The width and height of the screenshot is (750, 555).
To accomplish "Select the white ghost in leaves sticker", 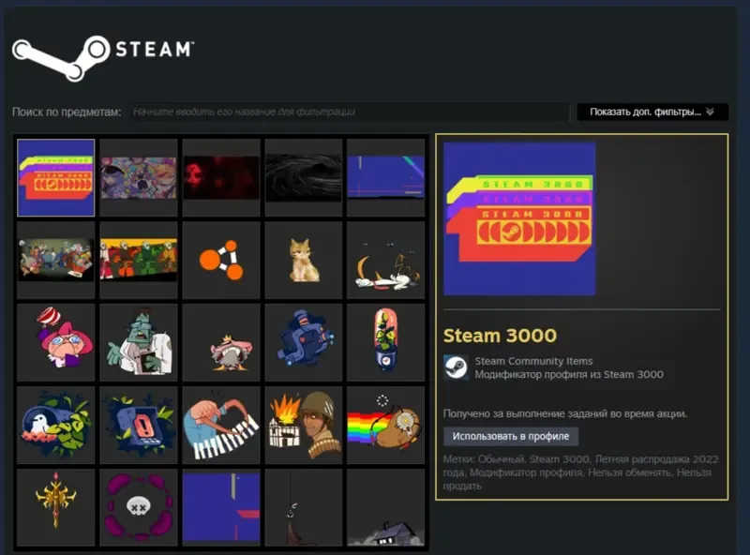I will (56, 425).
